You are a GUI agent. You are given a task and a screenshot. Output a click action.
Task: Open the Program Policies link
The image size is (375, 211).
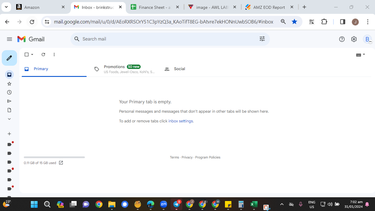[x=208, y=157]
